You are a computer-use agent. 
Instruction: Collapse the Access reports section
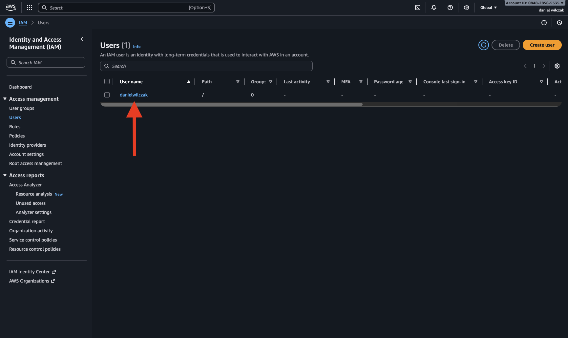click(5, 175)
